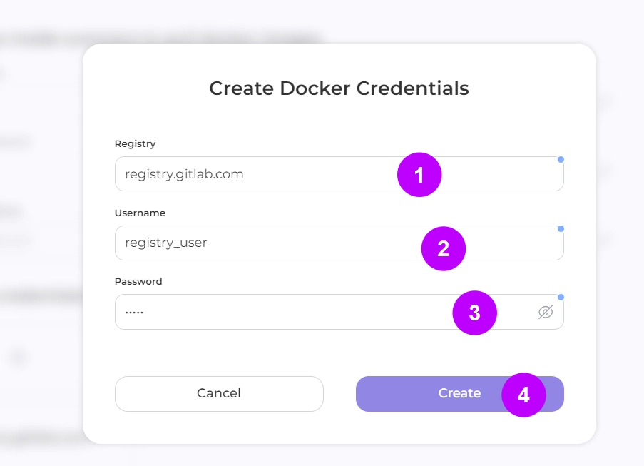Cancel the Docker credentials dialog

(x=219, y=393)
